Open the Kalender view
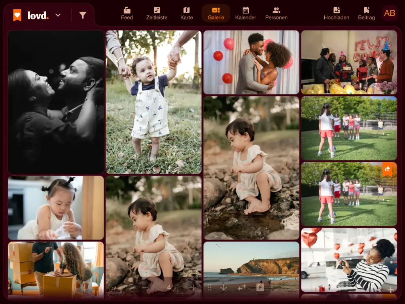 (x=245, y=14)
